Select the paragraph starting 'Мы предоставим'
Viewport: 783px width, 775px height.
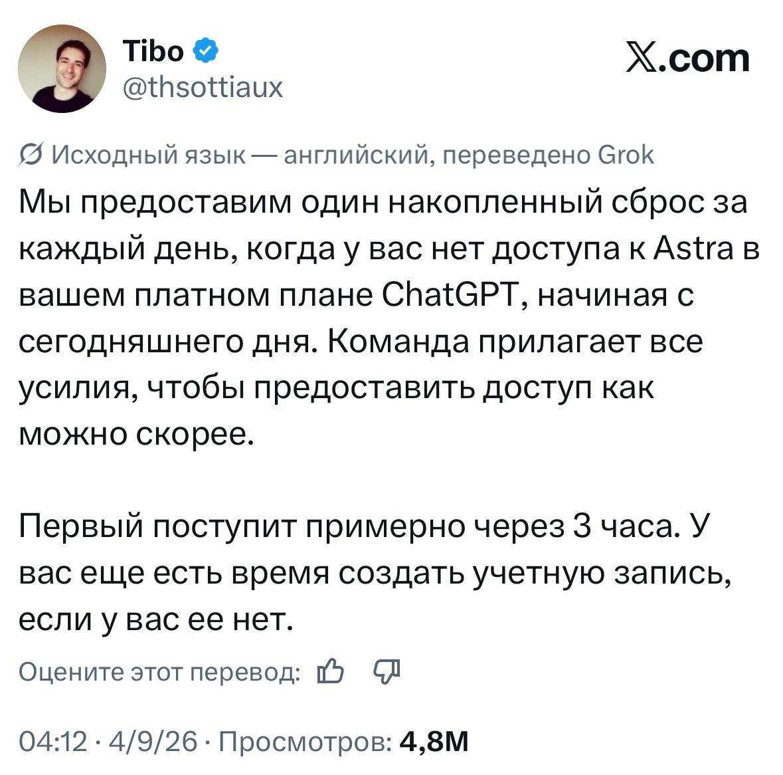tap(389, 318)
